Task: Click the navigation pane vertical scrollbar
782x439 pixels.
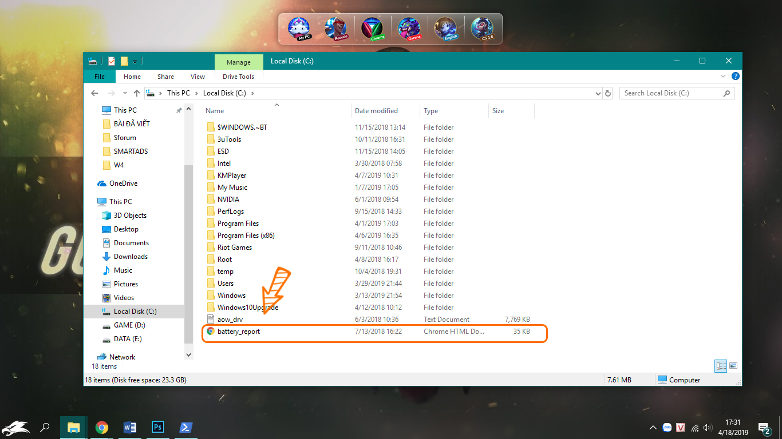Action: click(x=189, y=254)
